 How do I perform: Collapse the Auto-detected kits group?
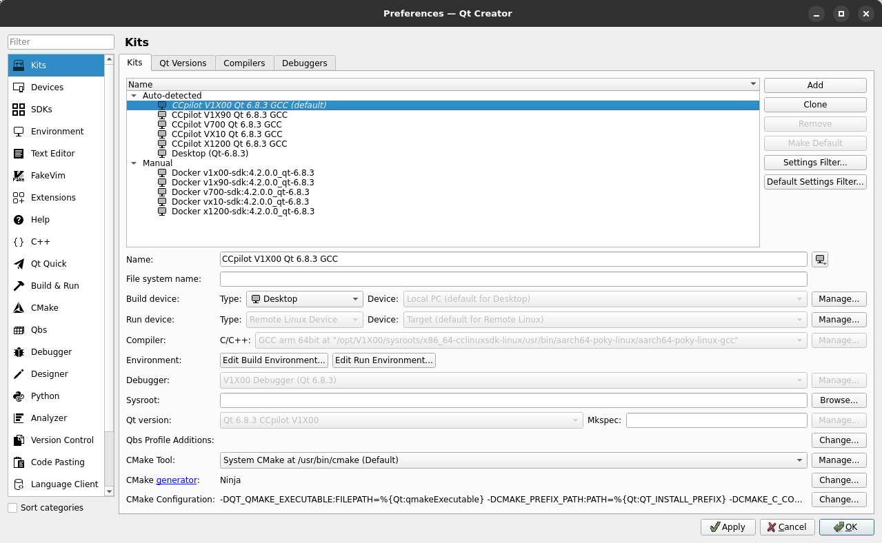click(134, 96)
